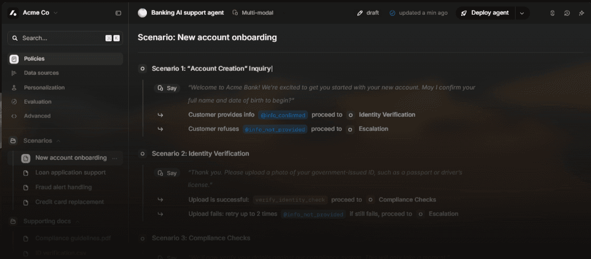Click the arrow beside Upload is successful
The height and width of the screenshot is (259, 591).
click(160, 200)
